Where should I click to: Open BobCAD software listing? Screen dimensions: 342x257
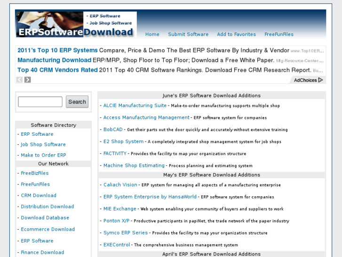113,130
